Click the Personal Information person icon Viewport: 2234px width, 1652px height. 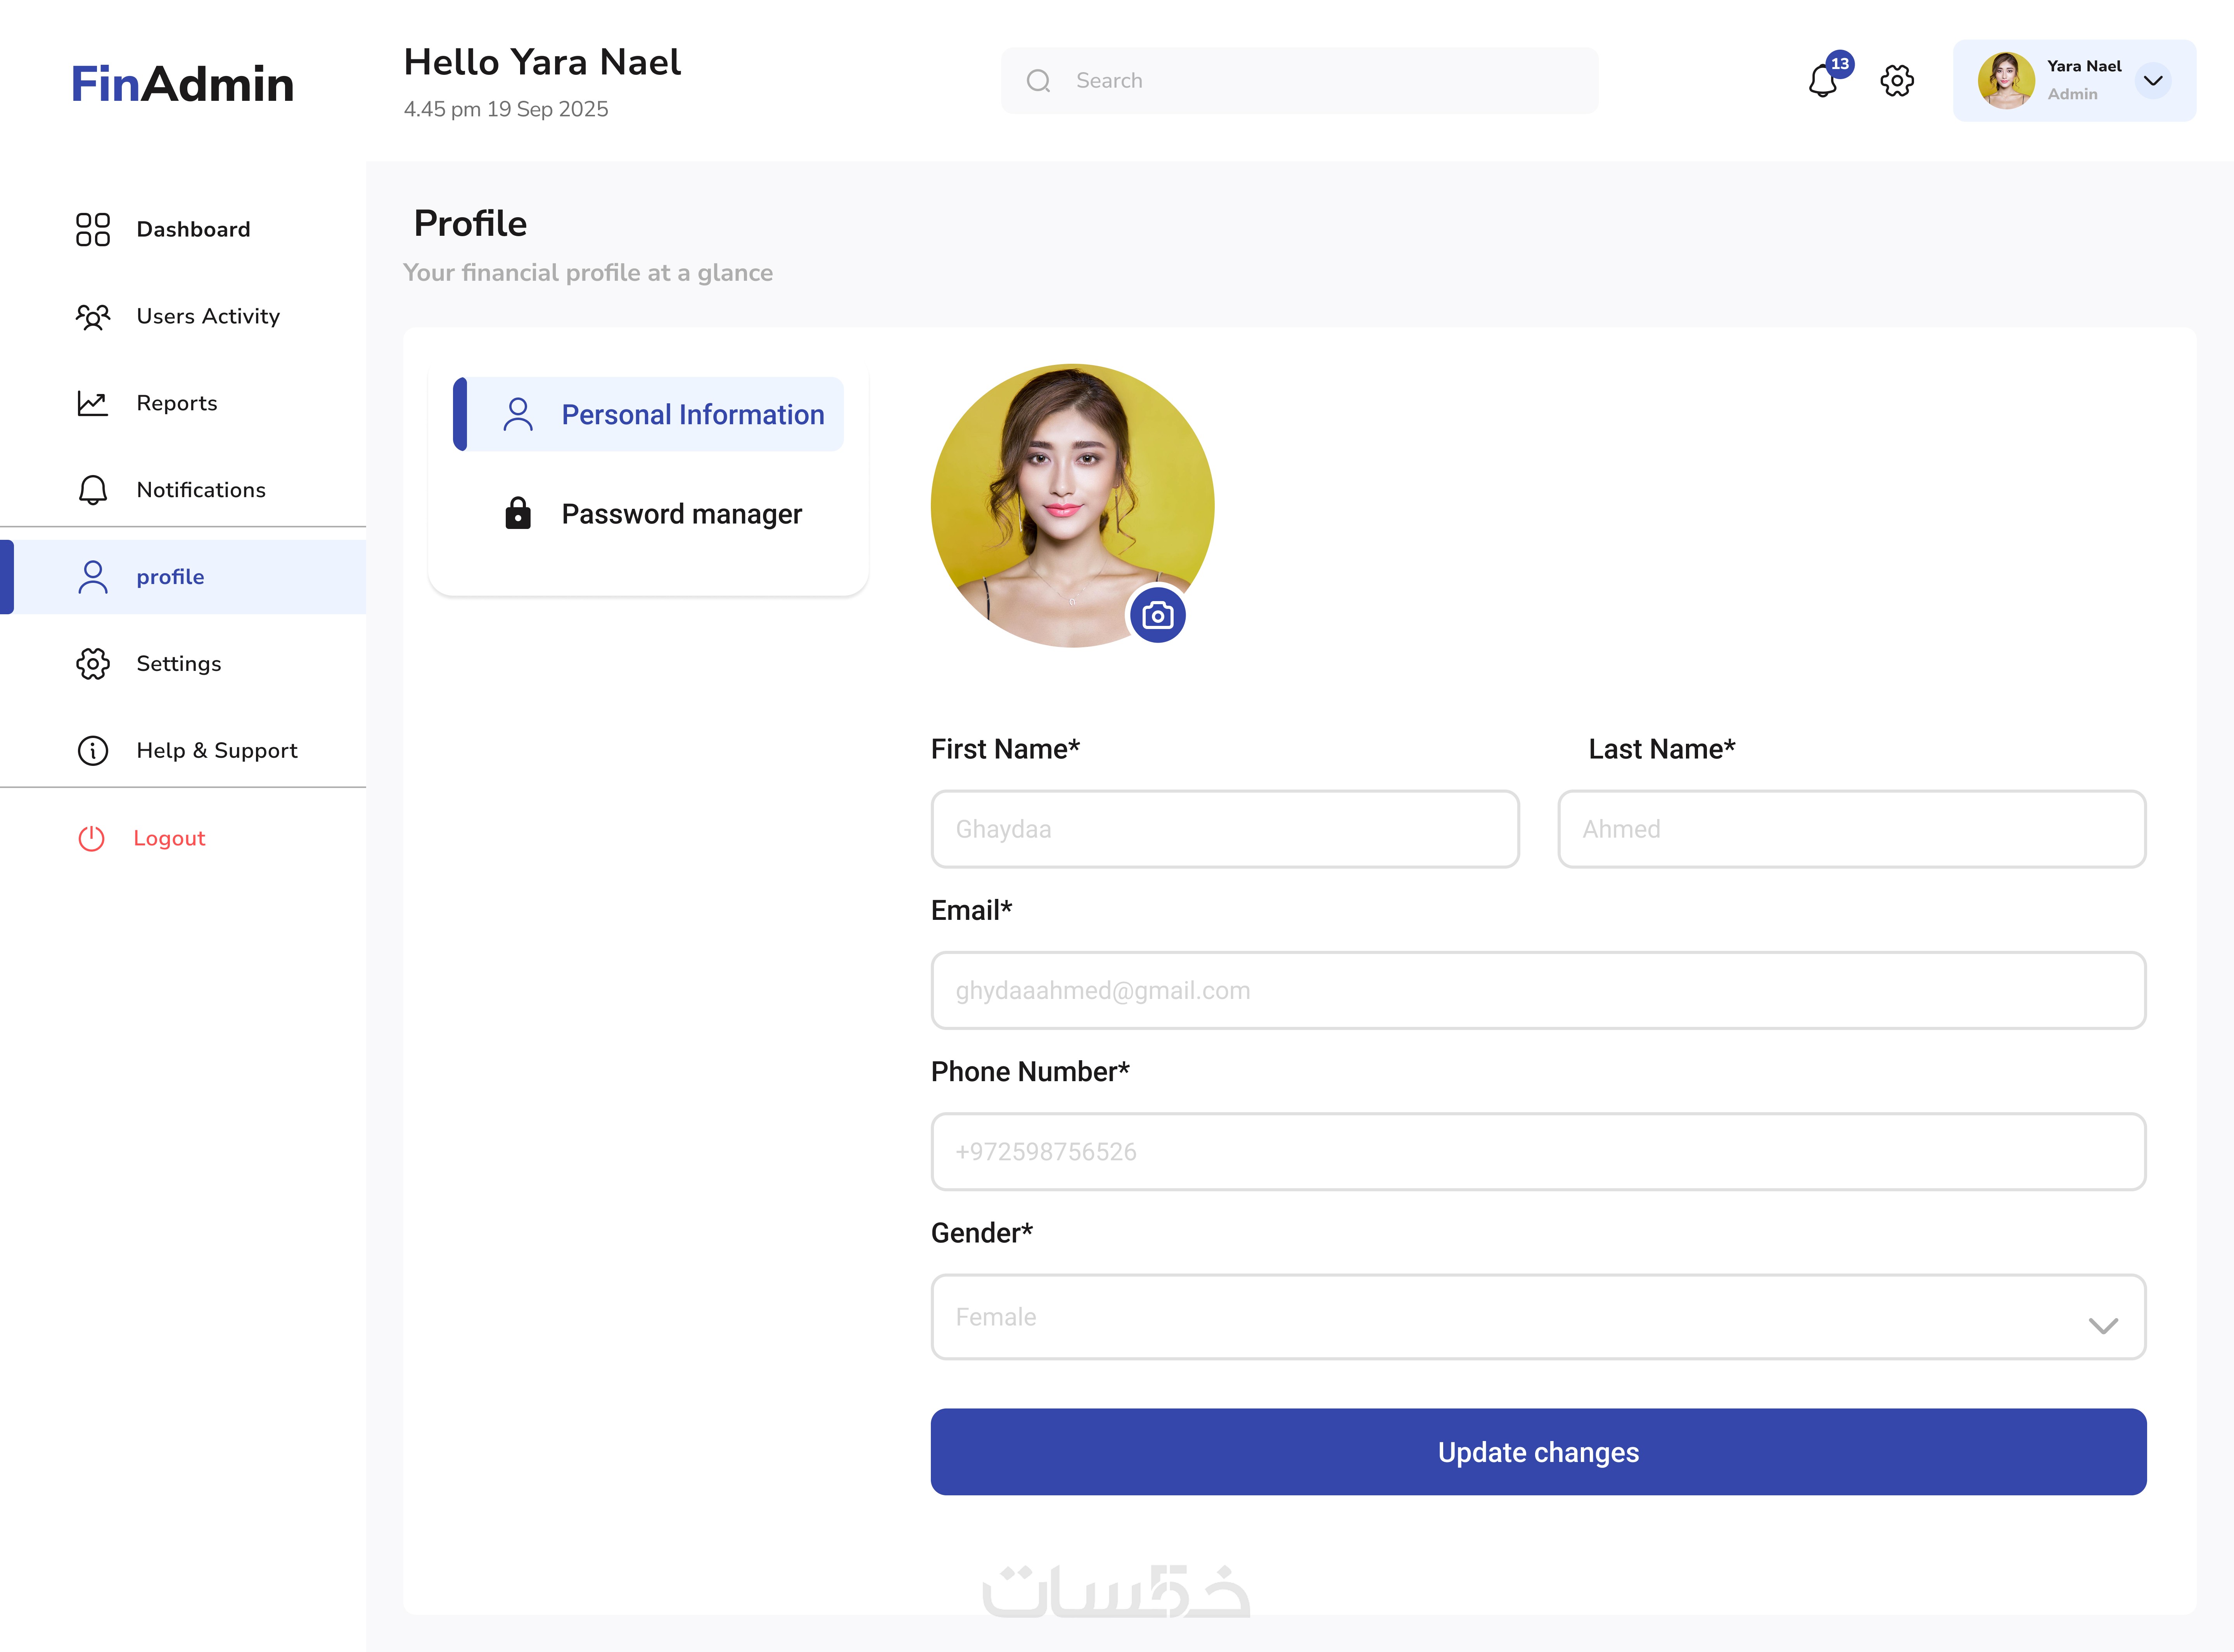[x=518, y=414]
